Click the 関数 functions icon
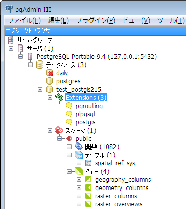186x209 pixels. click(x=79, y=147)
